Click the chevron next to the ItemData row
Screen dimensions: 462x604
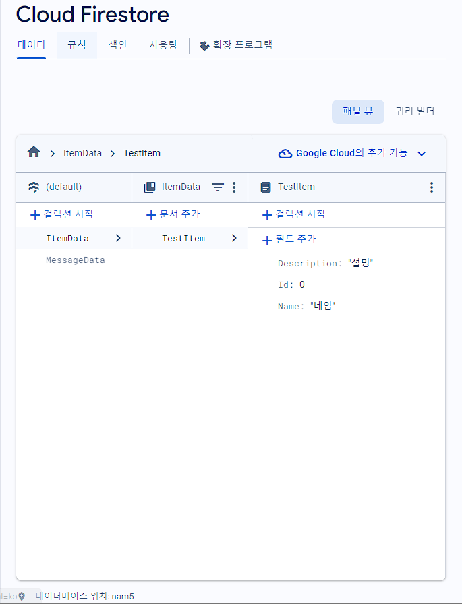click(118, 238)
